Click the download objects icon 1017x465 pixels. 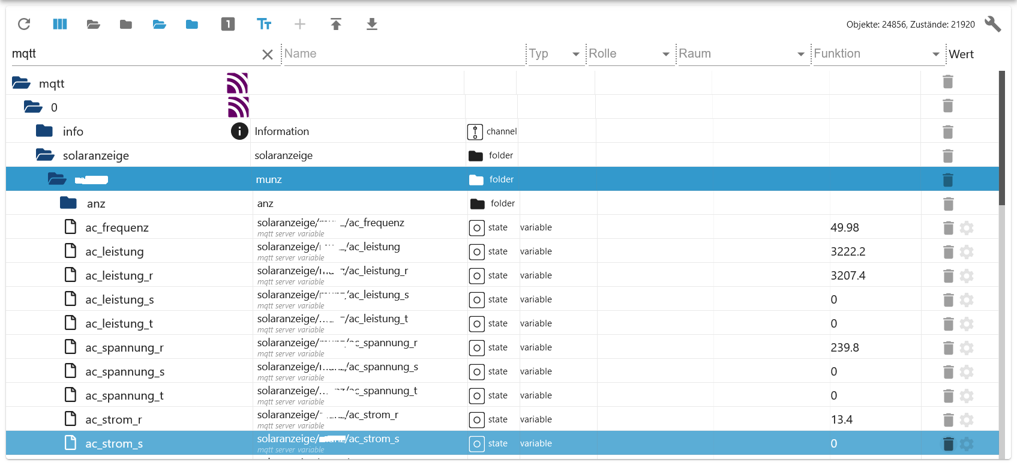tap(372, 24)
